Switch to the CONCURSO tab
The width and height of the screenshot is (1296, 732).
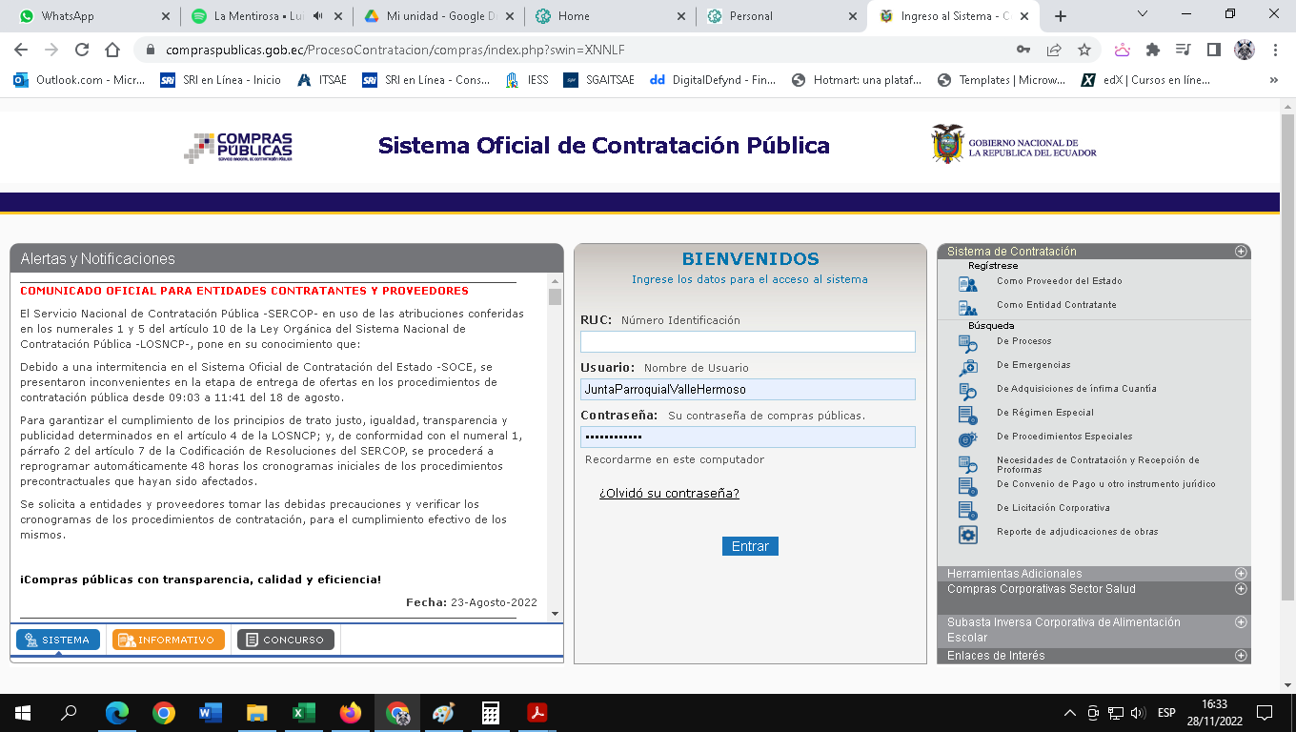point(286,640)
